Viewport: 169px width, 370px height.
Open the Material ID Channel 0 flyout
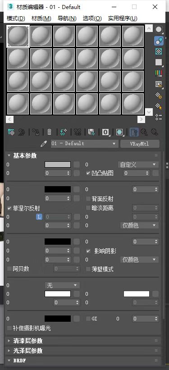[105, 132]
